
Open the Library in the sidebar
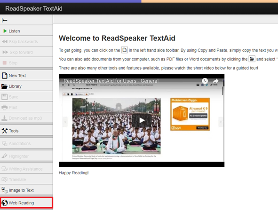26,86
